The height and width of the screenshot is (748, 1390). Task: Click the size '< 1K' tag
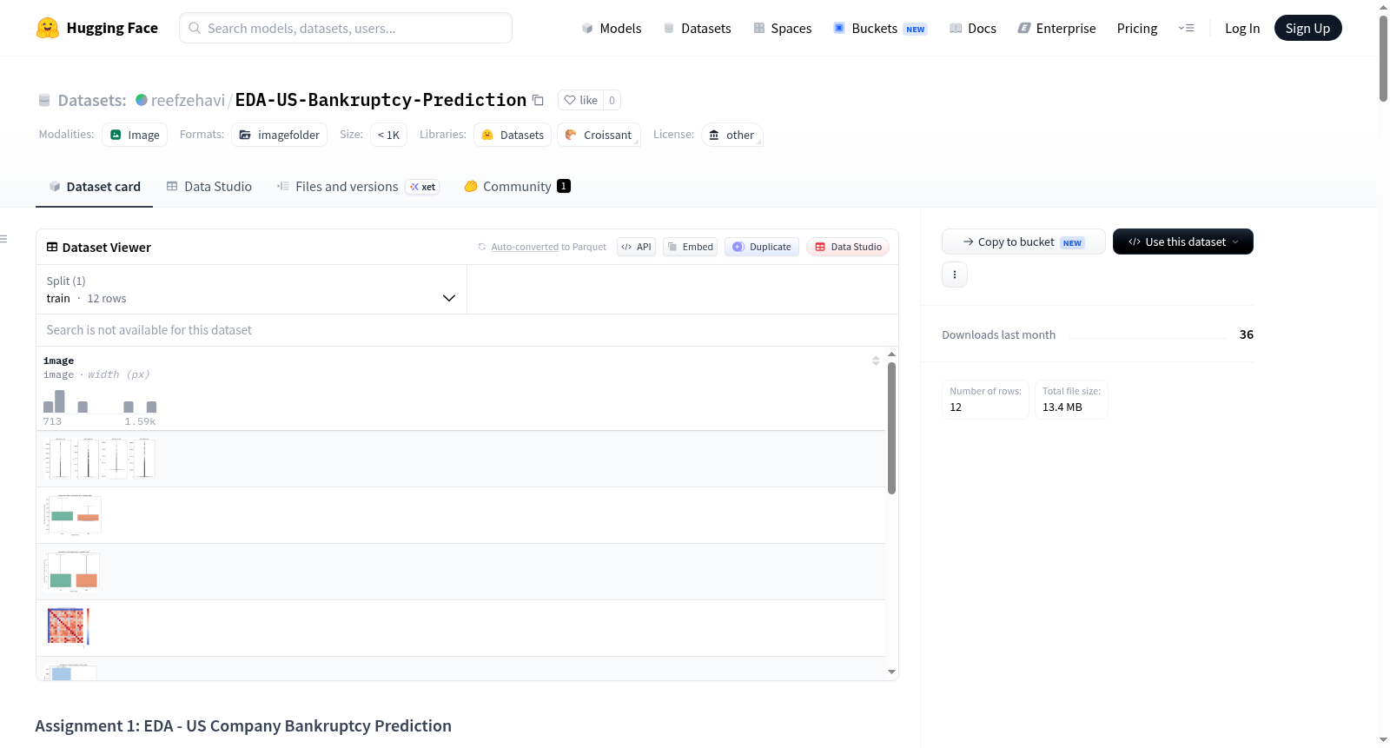tap(388, 135)
